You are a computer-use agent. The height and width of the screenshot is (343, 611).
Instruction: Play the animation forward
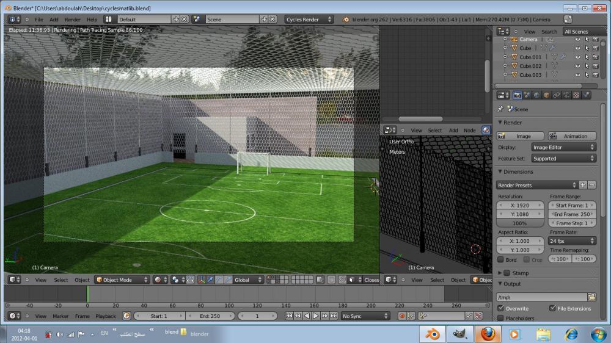coord(316,316)
